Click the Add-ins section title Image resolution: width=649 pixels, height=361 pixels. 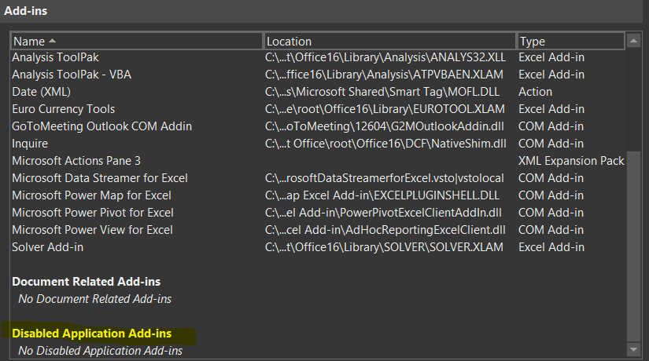(x=26, y=11)
